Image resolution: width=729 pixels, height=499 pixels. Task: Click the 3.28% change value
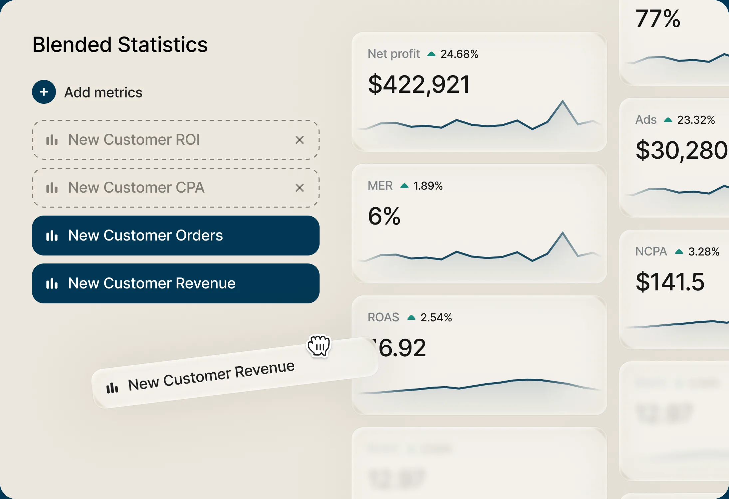click(x=704, y=251)
